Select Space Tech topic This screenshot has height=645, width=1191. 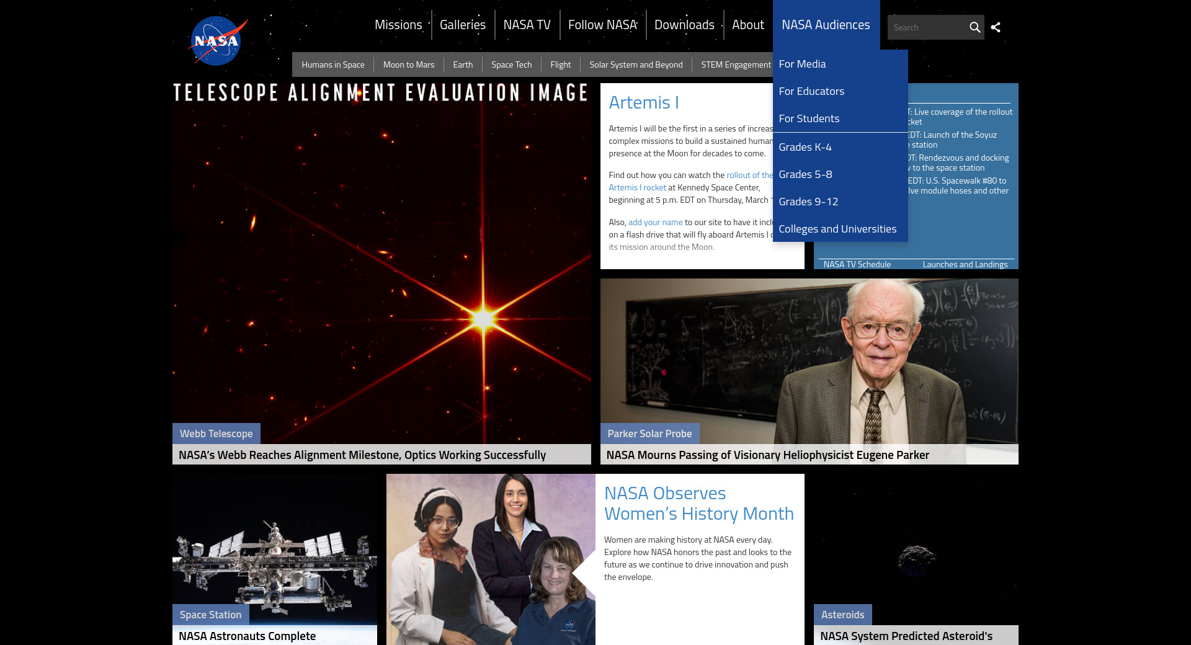[x=512, y=64]
